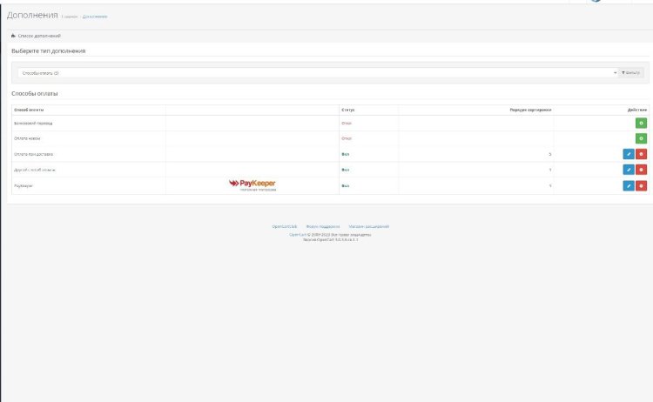Edit the Другой способ оплаты entry
The width and height of the screenshot is (653, 402).
[x=628, y=170]
